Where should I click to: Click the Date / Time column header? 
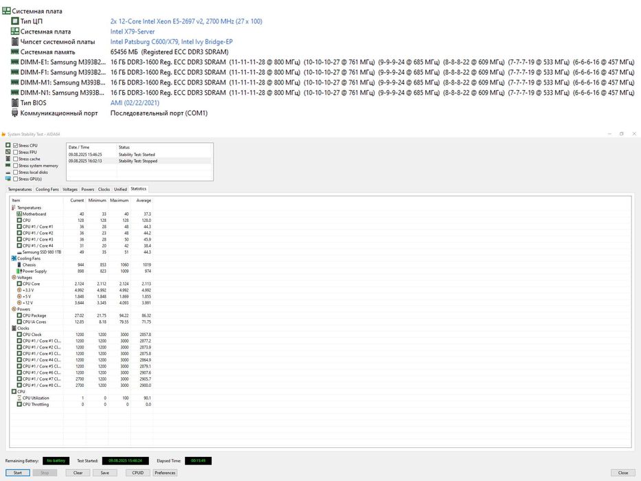(91, 147)
